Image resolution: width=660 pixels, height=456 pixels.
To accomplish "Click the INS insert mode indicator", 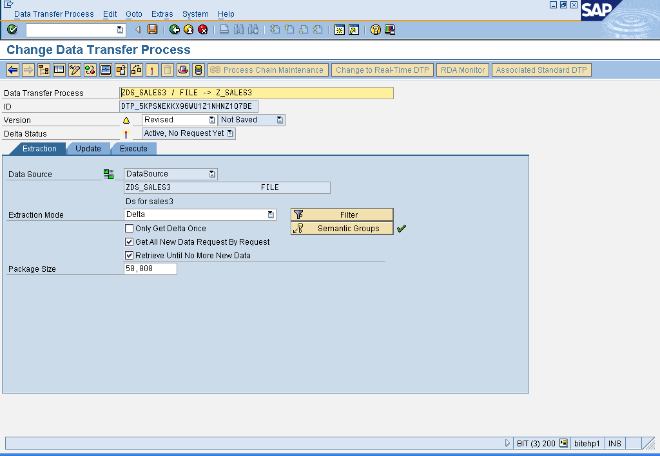I will (x=614, y=443).
